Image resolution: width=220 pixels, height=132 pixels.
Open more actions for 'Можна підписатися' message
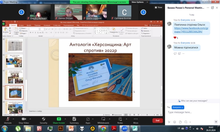coord(183,53)
